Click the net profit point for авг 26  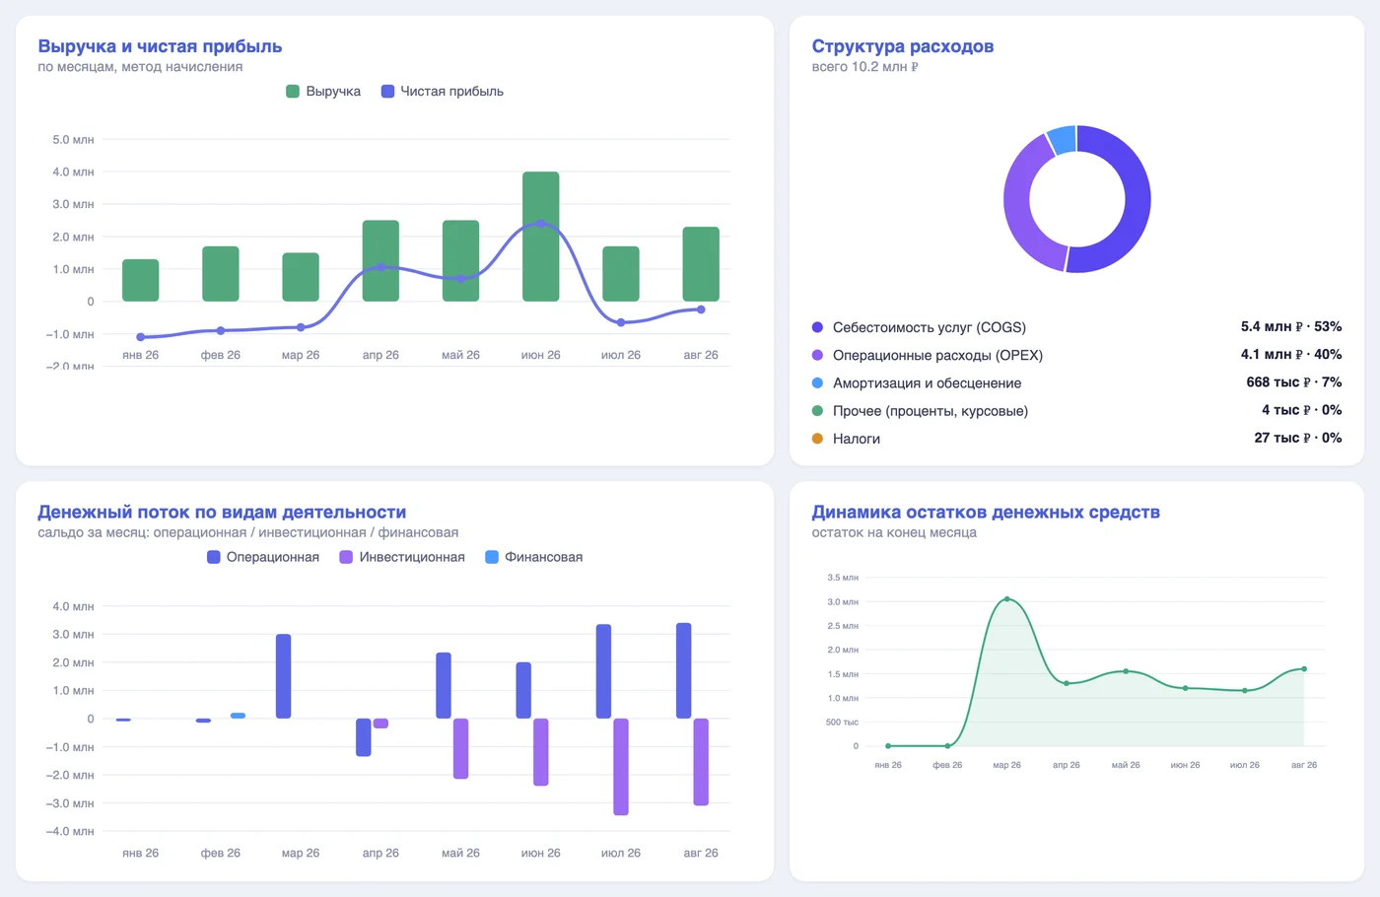(701, 310)
